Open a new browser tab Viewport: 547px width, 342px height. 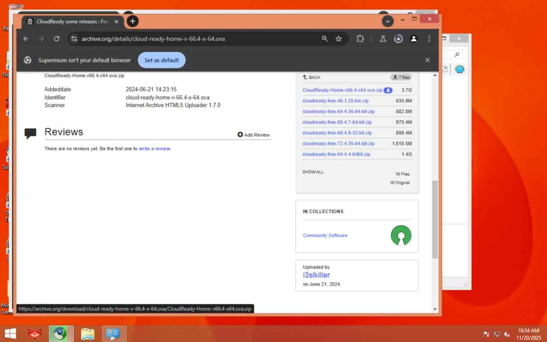(132, 21)
